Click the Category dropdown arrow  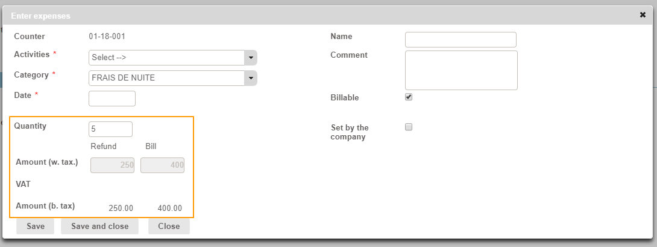(x=251, y=78)
